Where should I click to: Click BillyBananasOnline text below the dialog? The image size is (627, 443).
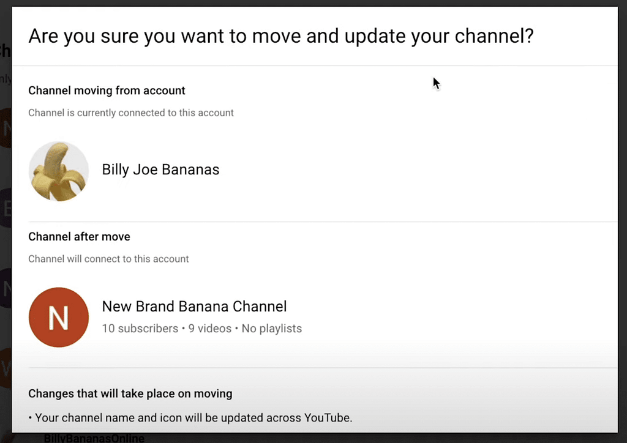94,438
